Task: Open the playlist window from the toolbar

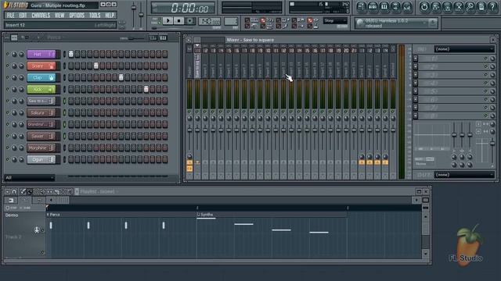Action: pos(361,7)
